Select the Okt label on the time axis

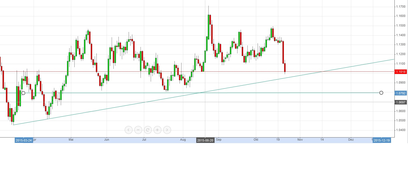(x=256, y=140)
